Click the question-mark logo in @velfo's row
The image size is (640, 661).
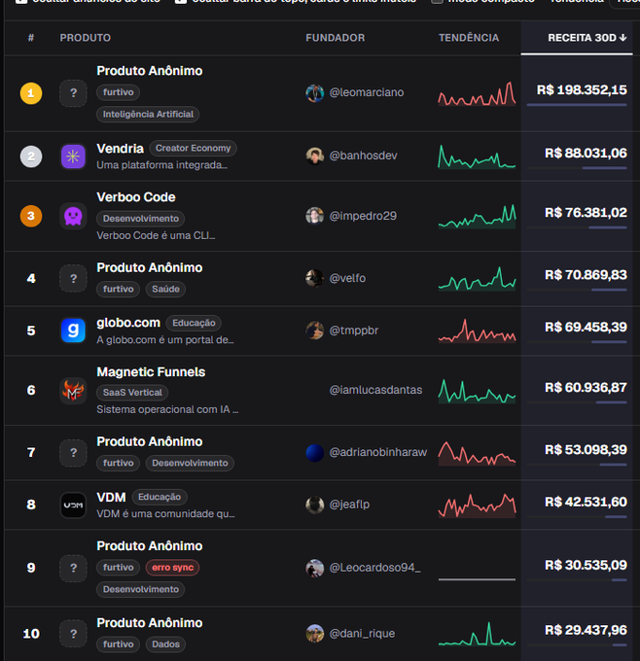pos(73,279)
